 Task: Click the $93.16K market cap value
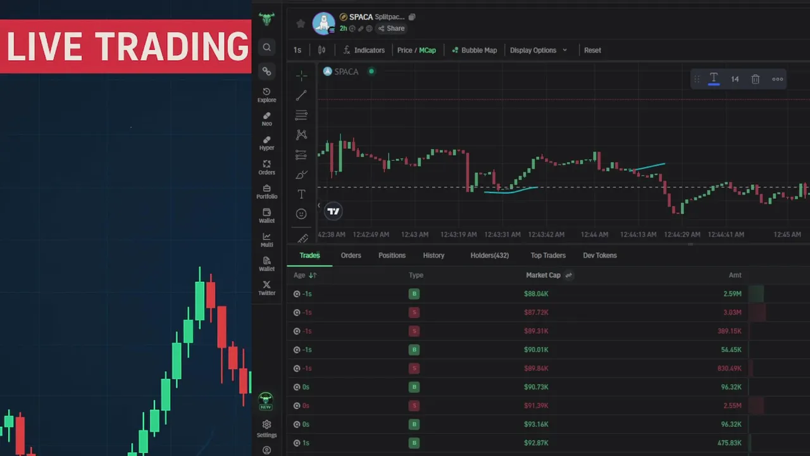click(536, 424)
